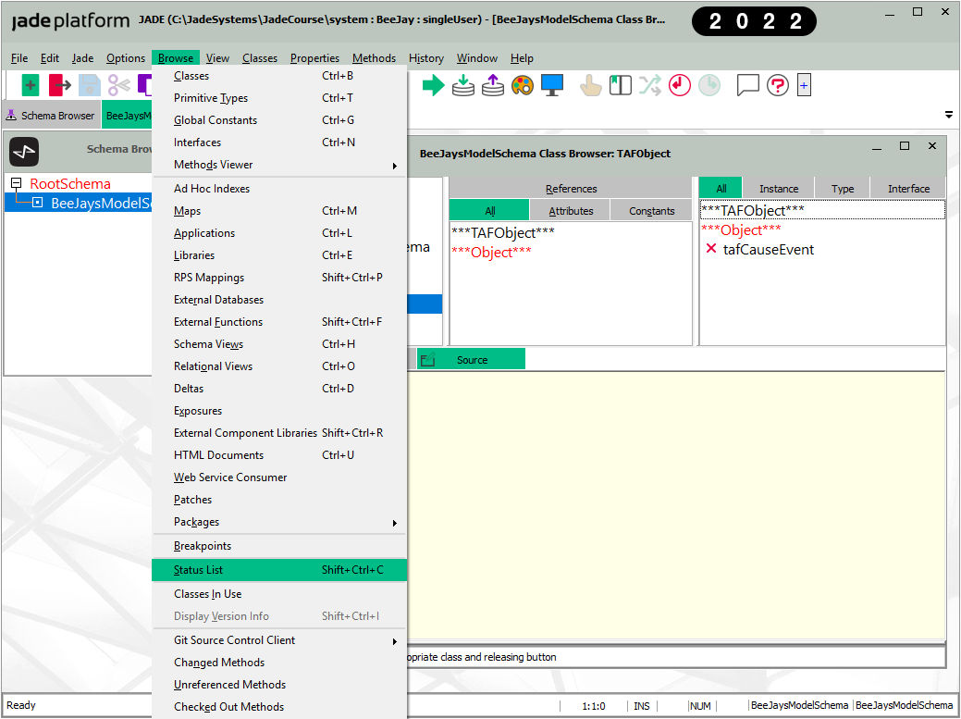
Task: Click the shuffle arrows toolbar icon
Action: 650,86
